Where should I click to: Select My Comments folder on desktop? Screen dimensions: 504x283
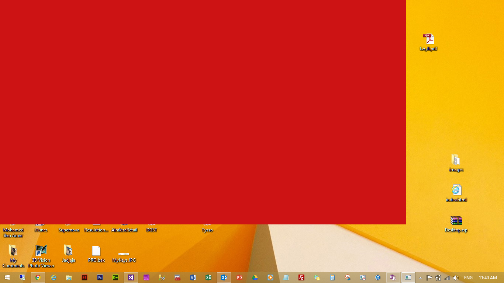coord(13,256)
